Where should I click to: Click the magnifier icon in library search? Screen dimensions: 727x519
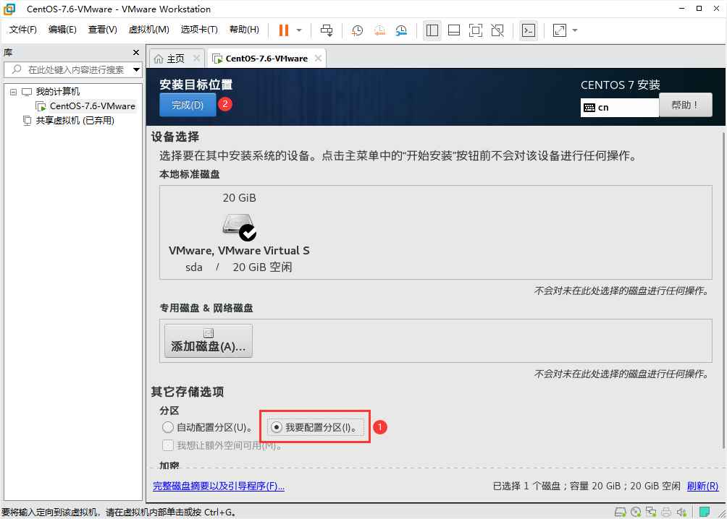point(17,69)
